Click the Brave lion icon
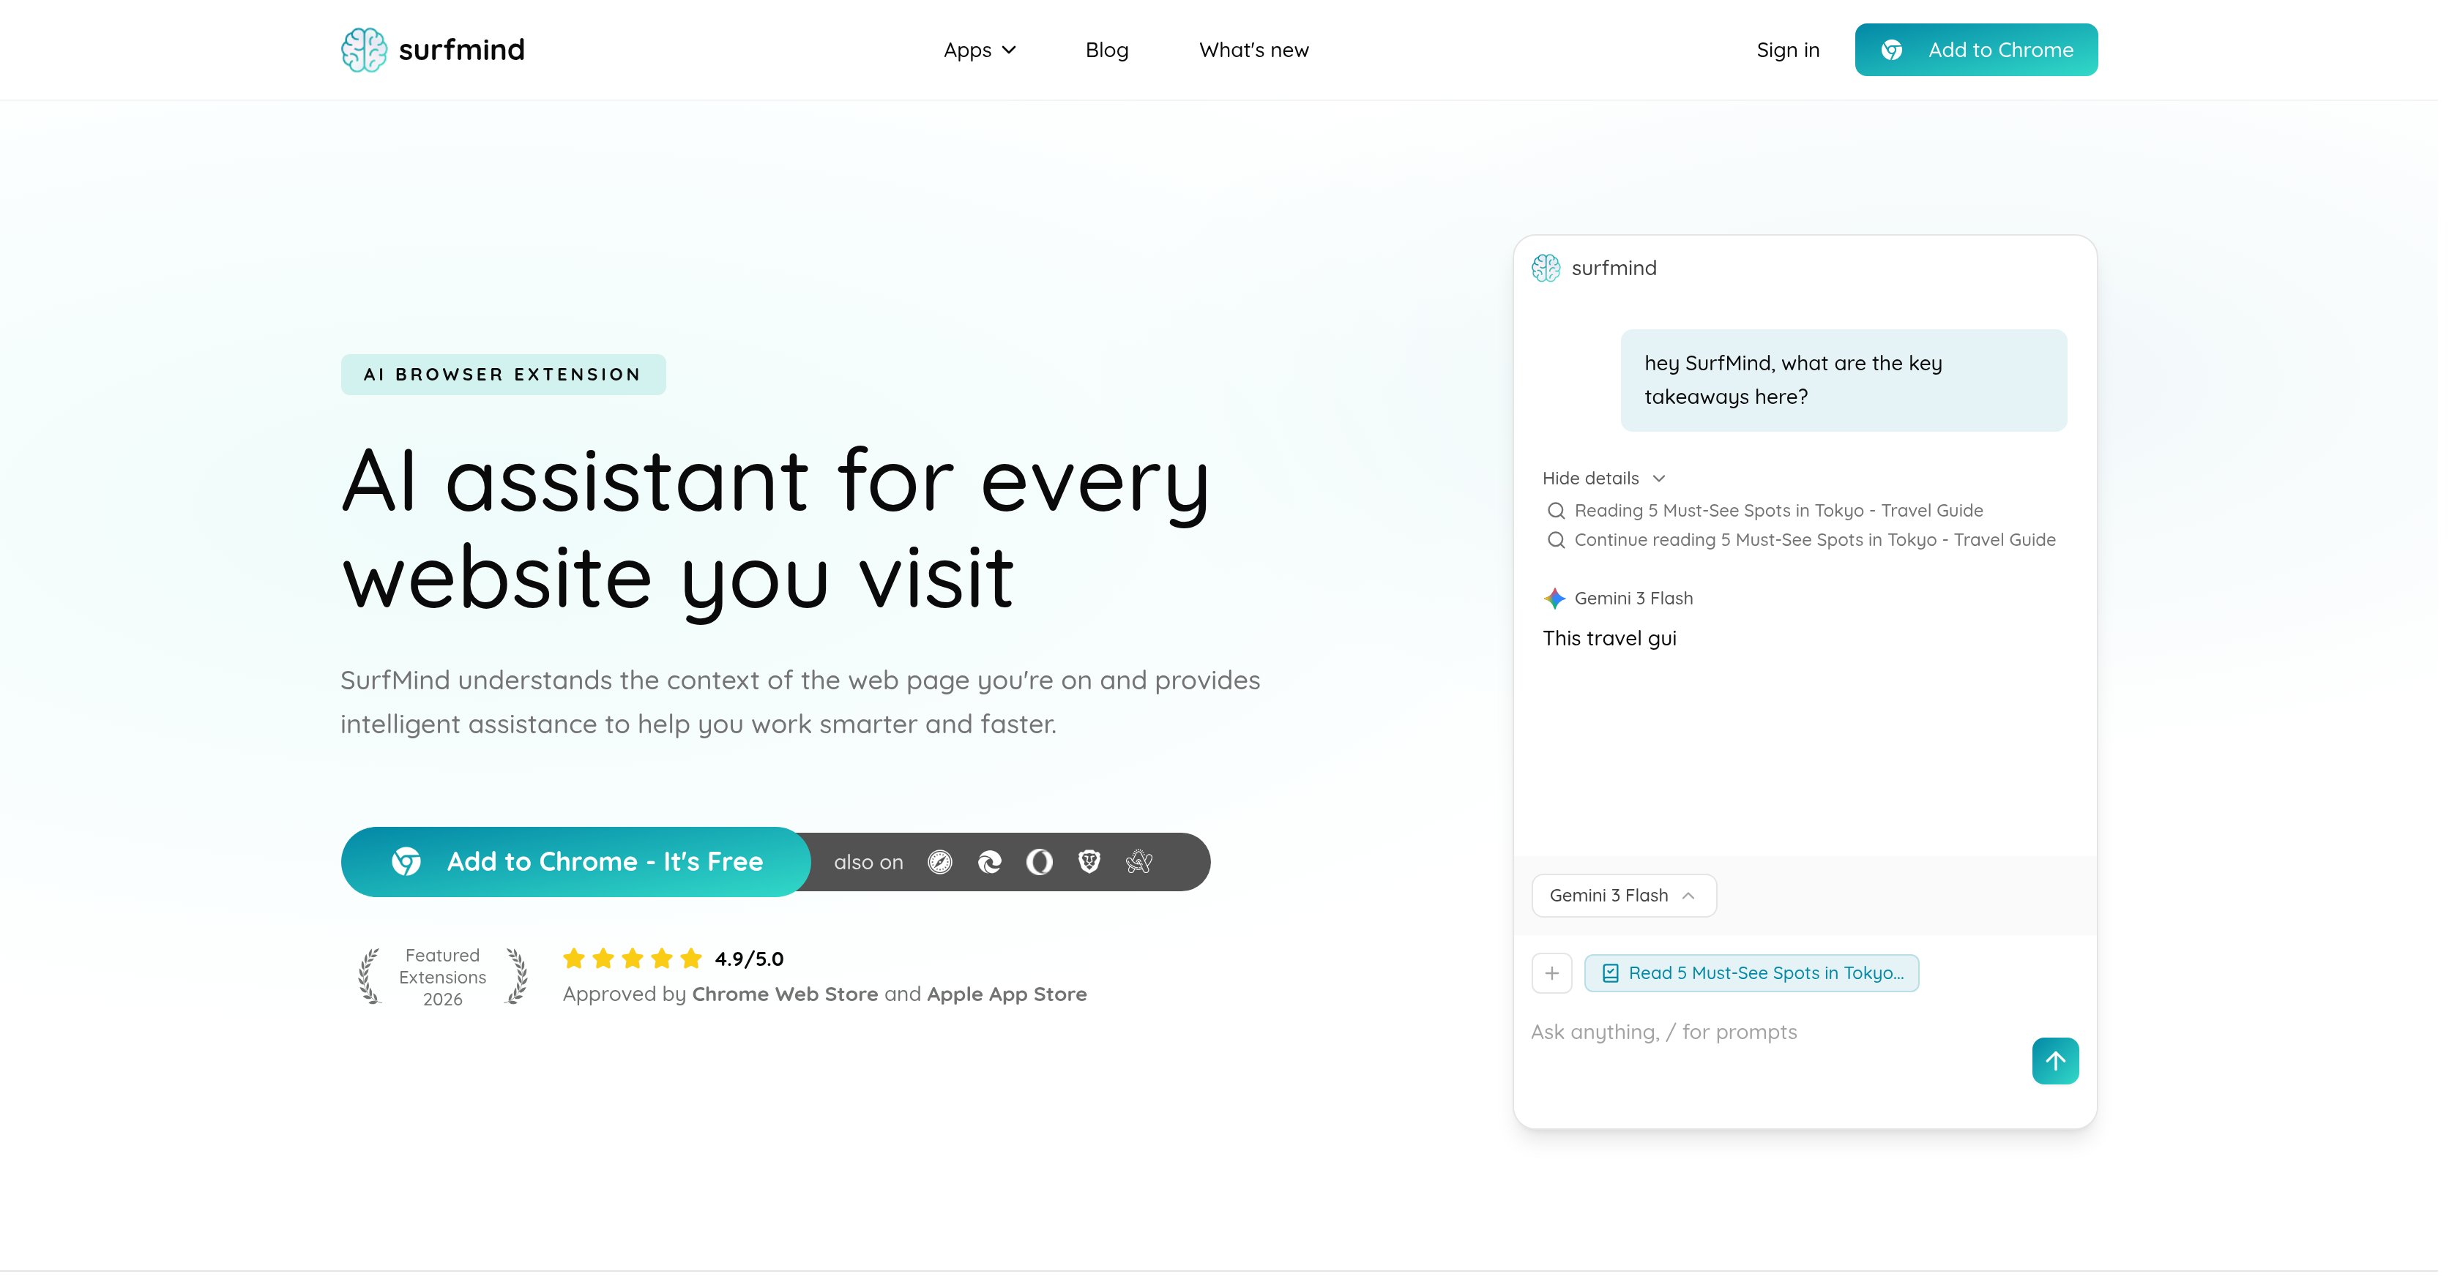Viewport: 2460px width, 1282px height. point(1089,863)
